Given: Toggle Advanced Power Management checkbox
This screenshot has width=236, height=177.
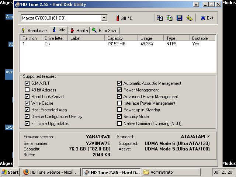Looking at the screenshot, I should coord(119,97).
